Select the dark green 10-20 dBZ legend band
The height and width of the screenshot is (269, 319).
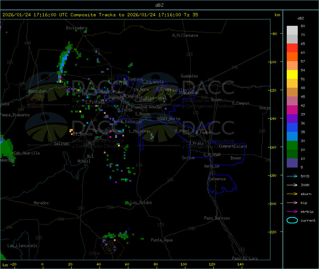pyautogui.click(x=292, y=154)
